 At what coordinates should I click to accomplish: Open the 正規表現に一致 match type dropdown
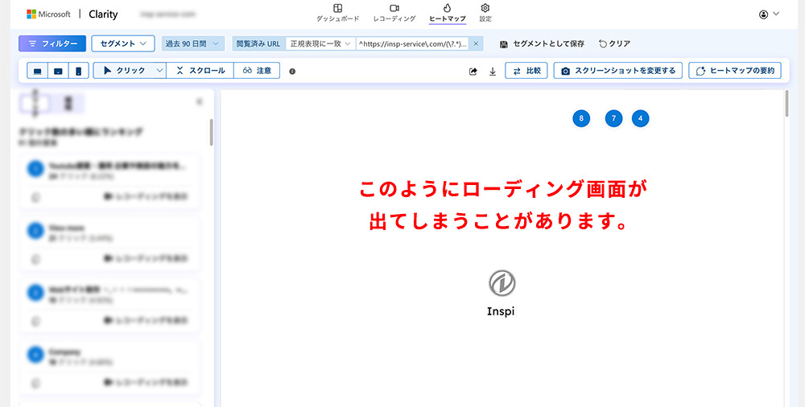click(x=320, y=43)
